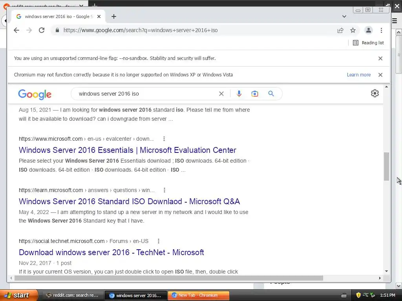The height and width of the screenshot is (301, 402).
Task: Click the vertical scrollbar thumb
Action: (386, 166)
